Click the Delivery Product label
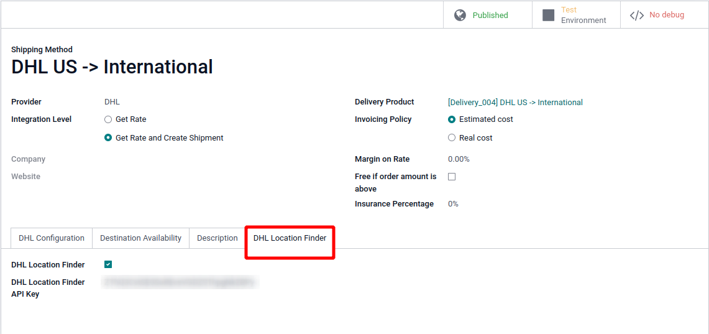709x334 pixels. tap(385, 102)
